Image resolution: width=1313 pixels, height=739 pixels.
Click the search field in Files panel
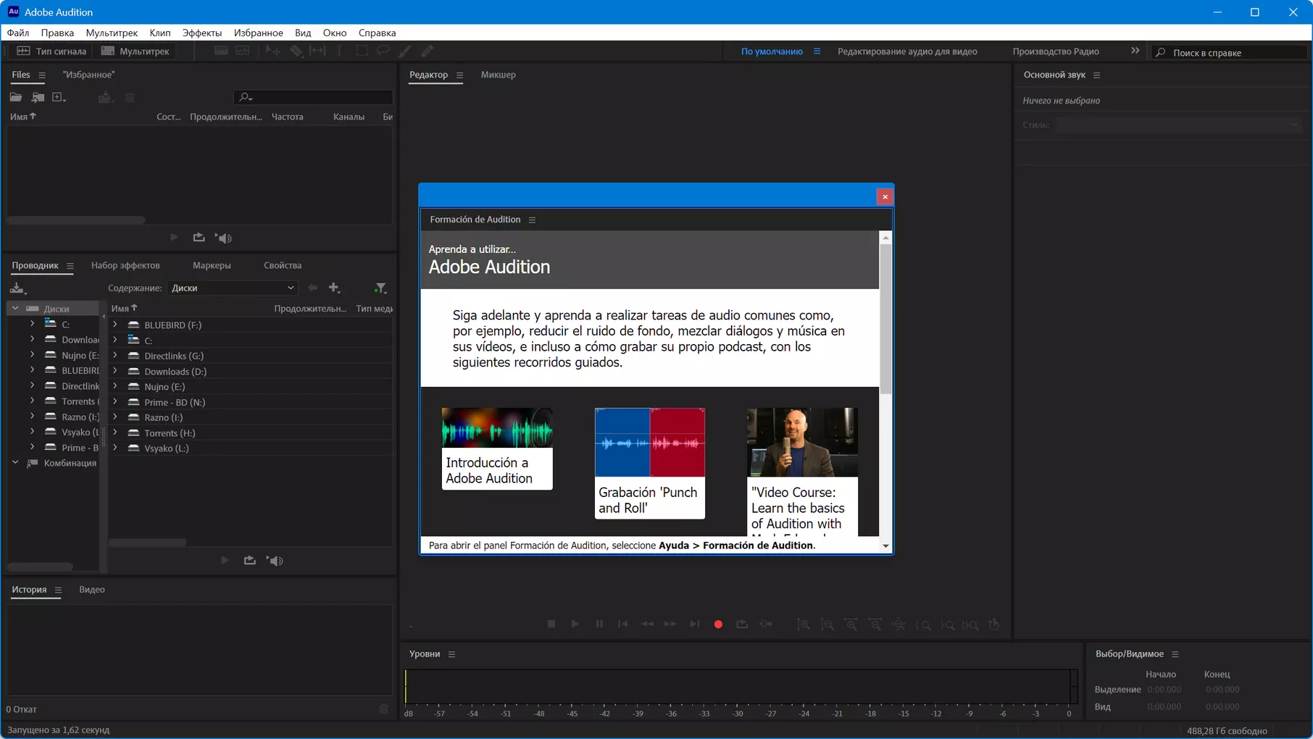(x=313, y=96)
